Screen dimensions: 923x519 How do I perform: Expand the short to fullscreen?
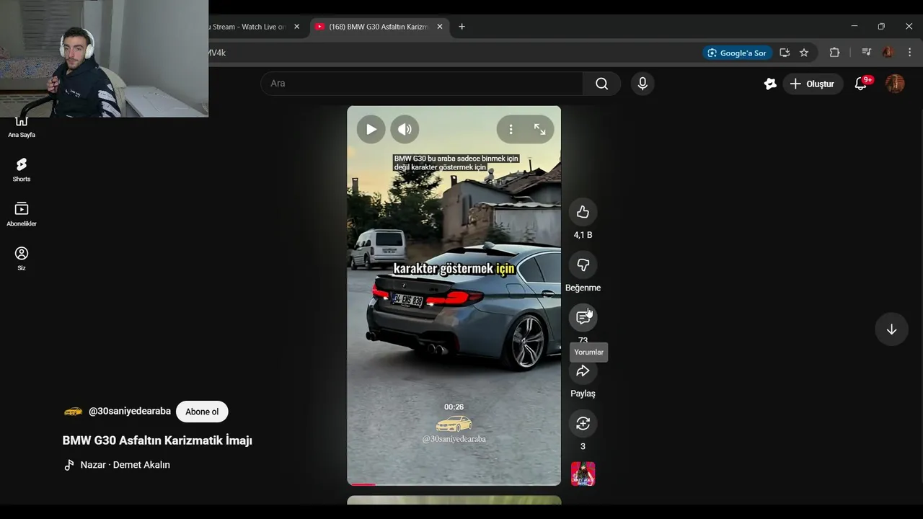pyautogui.click(x=539, y=129)
